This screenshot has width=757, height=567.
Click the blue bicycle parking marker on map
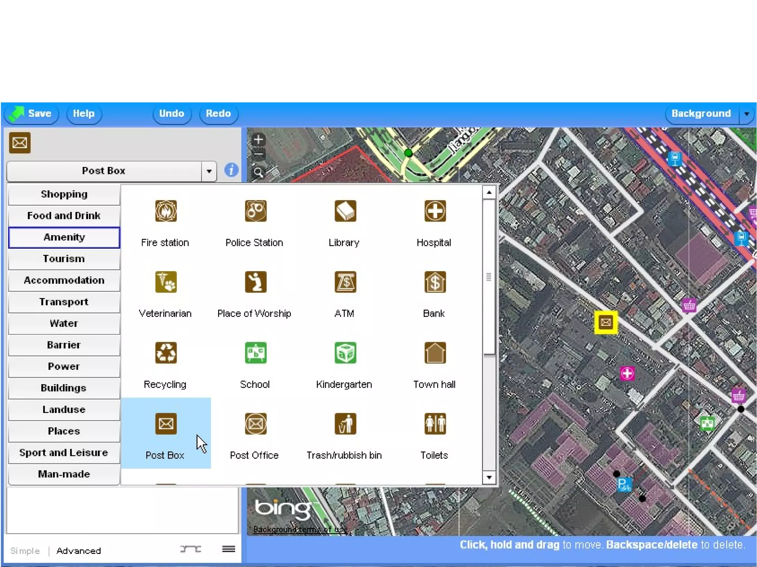coord(624,485)
